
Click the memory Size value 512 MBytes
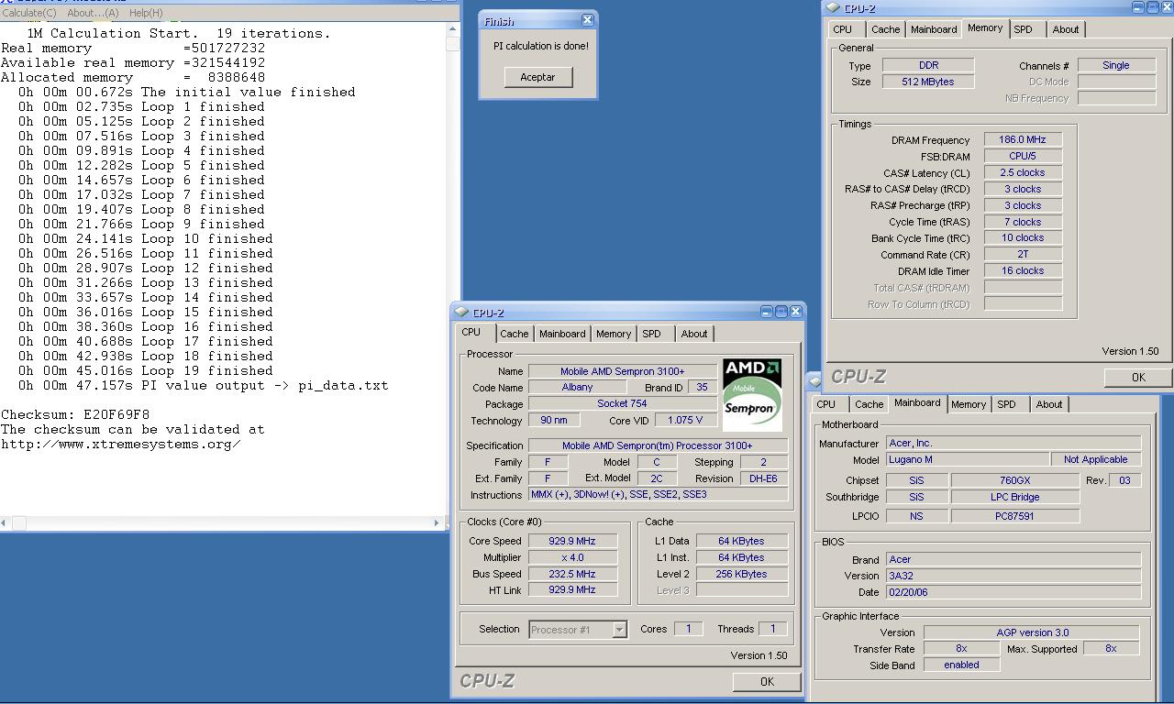point(928,82)
